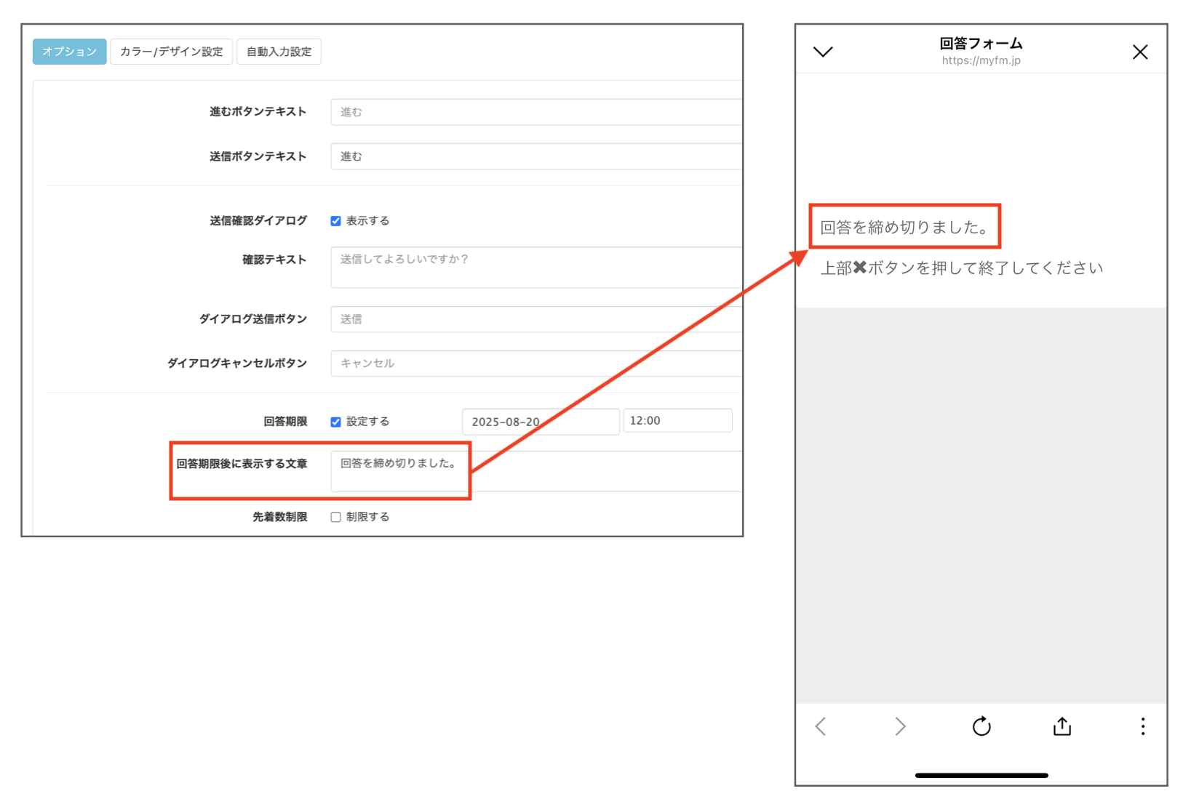The width and height of the screenshot is (1183, 807).
Task: Open the 2025-08-20 date picker
Action: tap(541, 421)
